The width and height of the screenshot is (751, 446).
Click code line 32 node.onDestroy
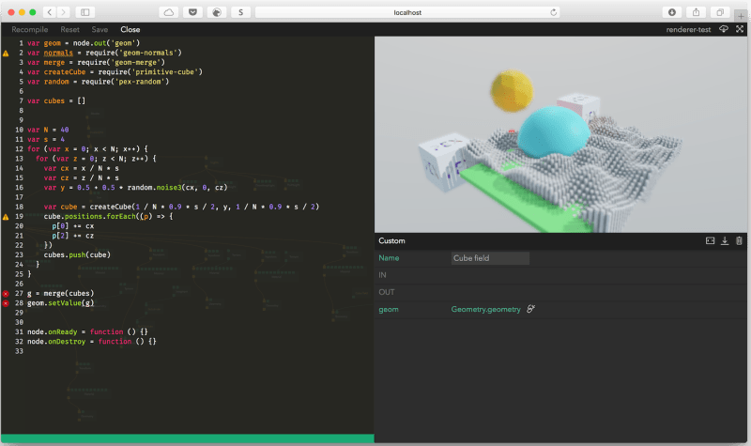point(91,342)
